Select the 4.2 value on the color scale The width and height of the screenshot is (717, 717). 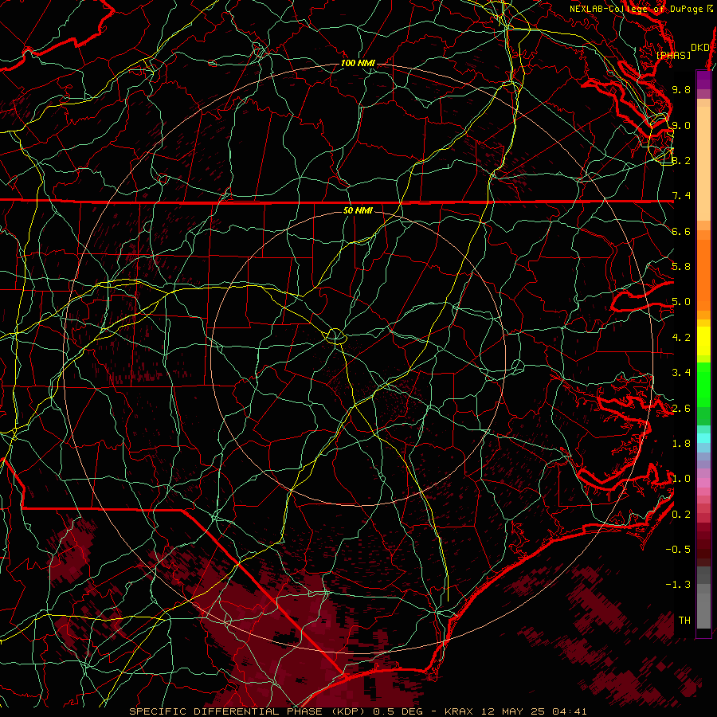pyautogui.click(x=681, y=338)
